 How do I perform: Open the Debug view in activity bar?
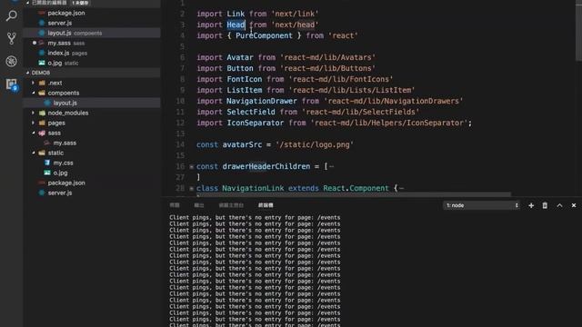tap(12, 61)
